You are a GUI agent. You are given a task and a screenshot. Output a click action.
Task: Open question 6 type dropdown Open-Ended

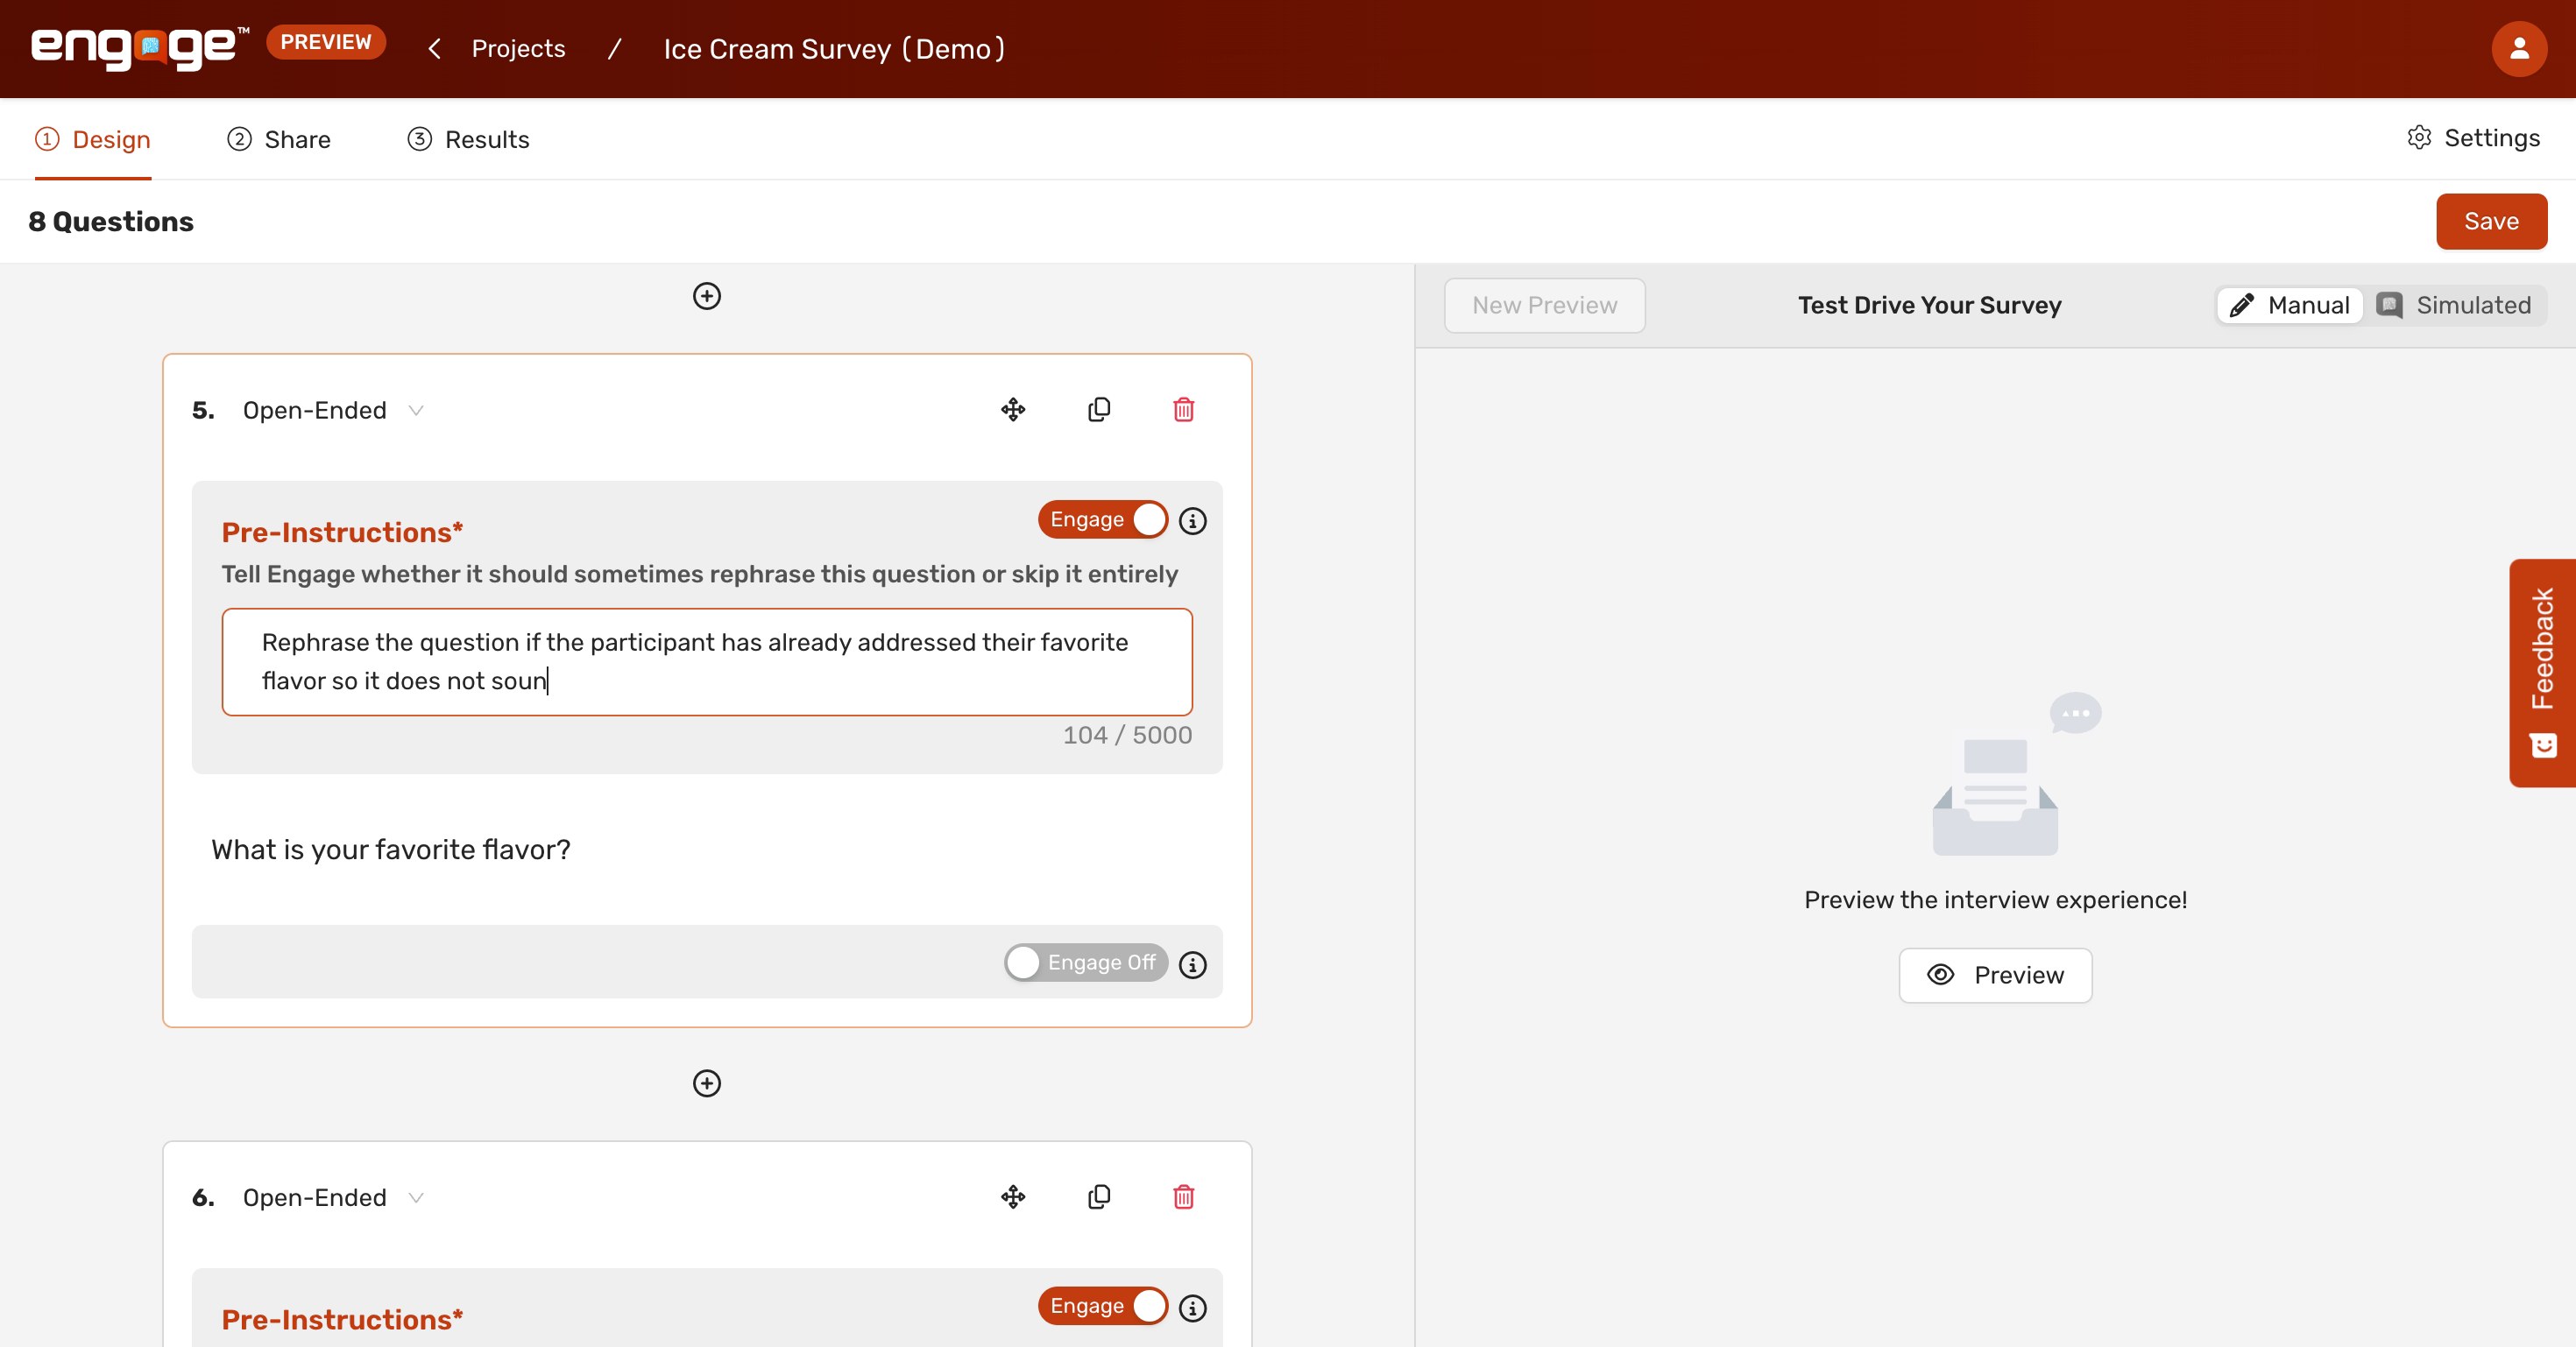click(333, 1197)
